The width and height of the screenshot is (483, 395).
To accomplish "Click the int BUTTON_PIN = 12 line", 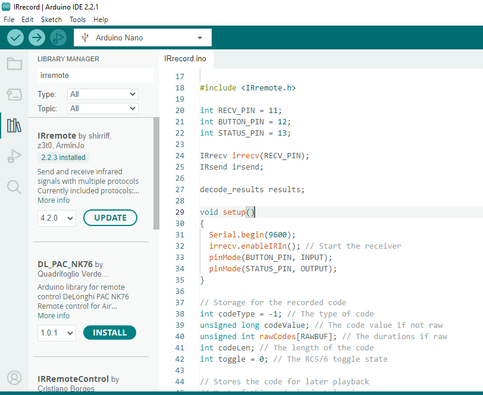I will [x=246, y=122].
